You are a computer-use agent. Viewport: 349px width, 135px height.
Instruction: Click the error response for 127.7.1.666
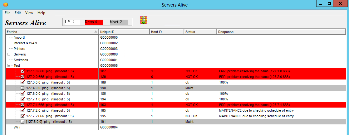(254, 105)
